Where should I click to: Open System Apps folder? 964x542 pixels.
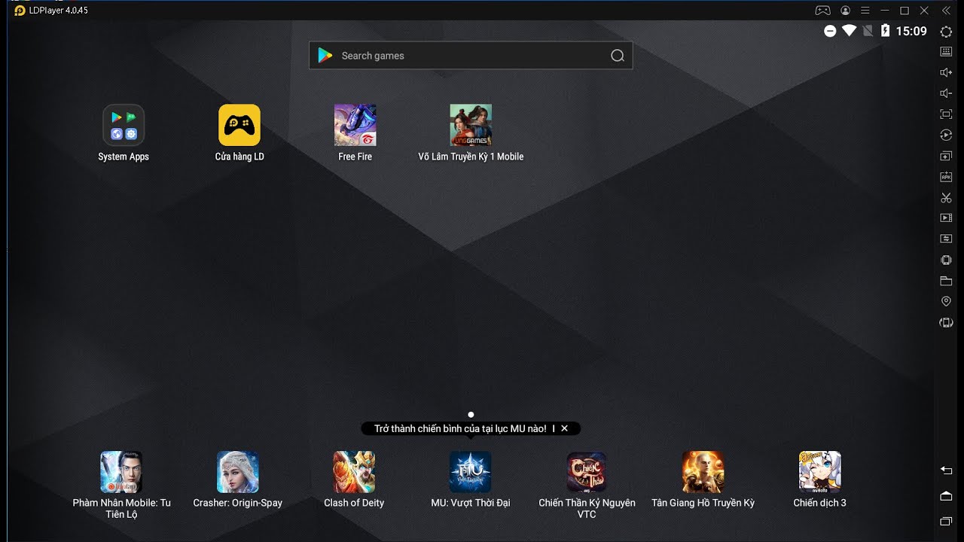tap(124, 133)
